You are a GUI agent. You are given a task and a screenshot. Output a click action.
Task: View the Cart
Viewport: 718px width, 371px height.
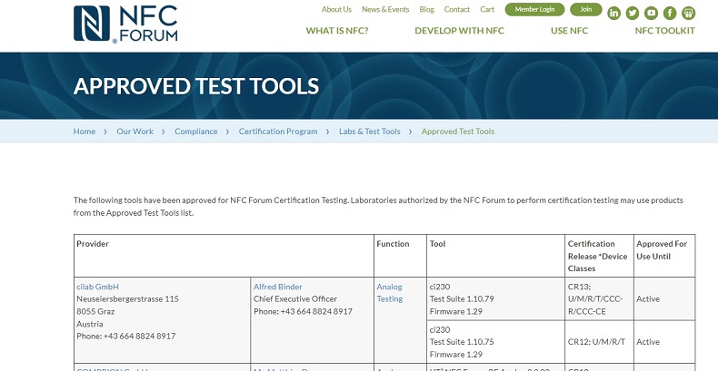pyautogui.click(x=487, y=9)
